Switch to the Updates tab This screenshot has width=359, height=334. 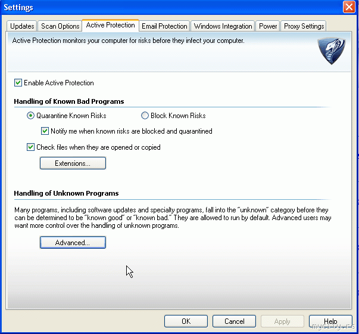tap(22, 26)
